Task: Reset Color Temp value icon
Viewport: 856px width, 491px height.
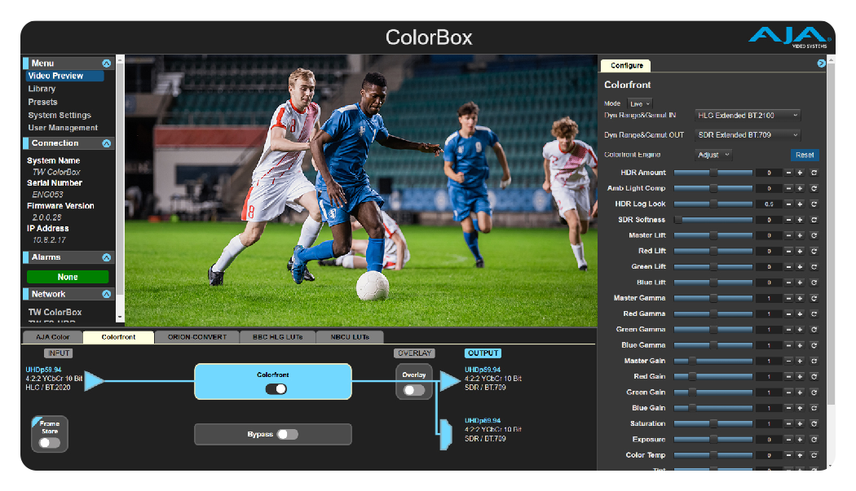Action: (814, 455)
